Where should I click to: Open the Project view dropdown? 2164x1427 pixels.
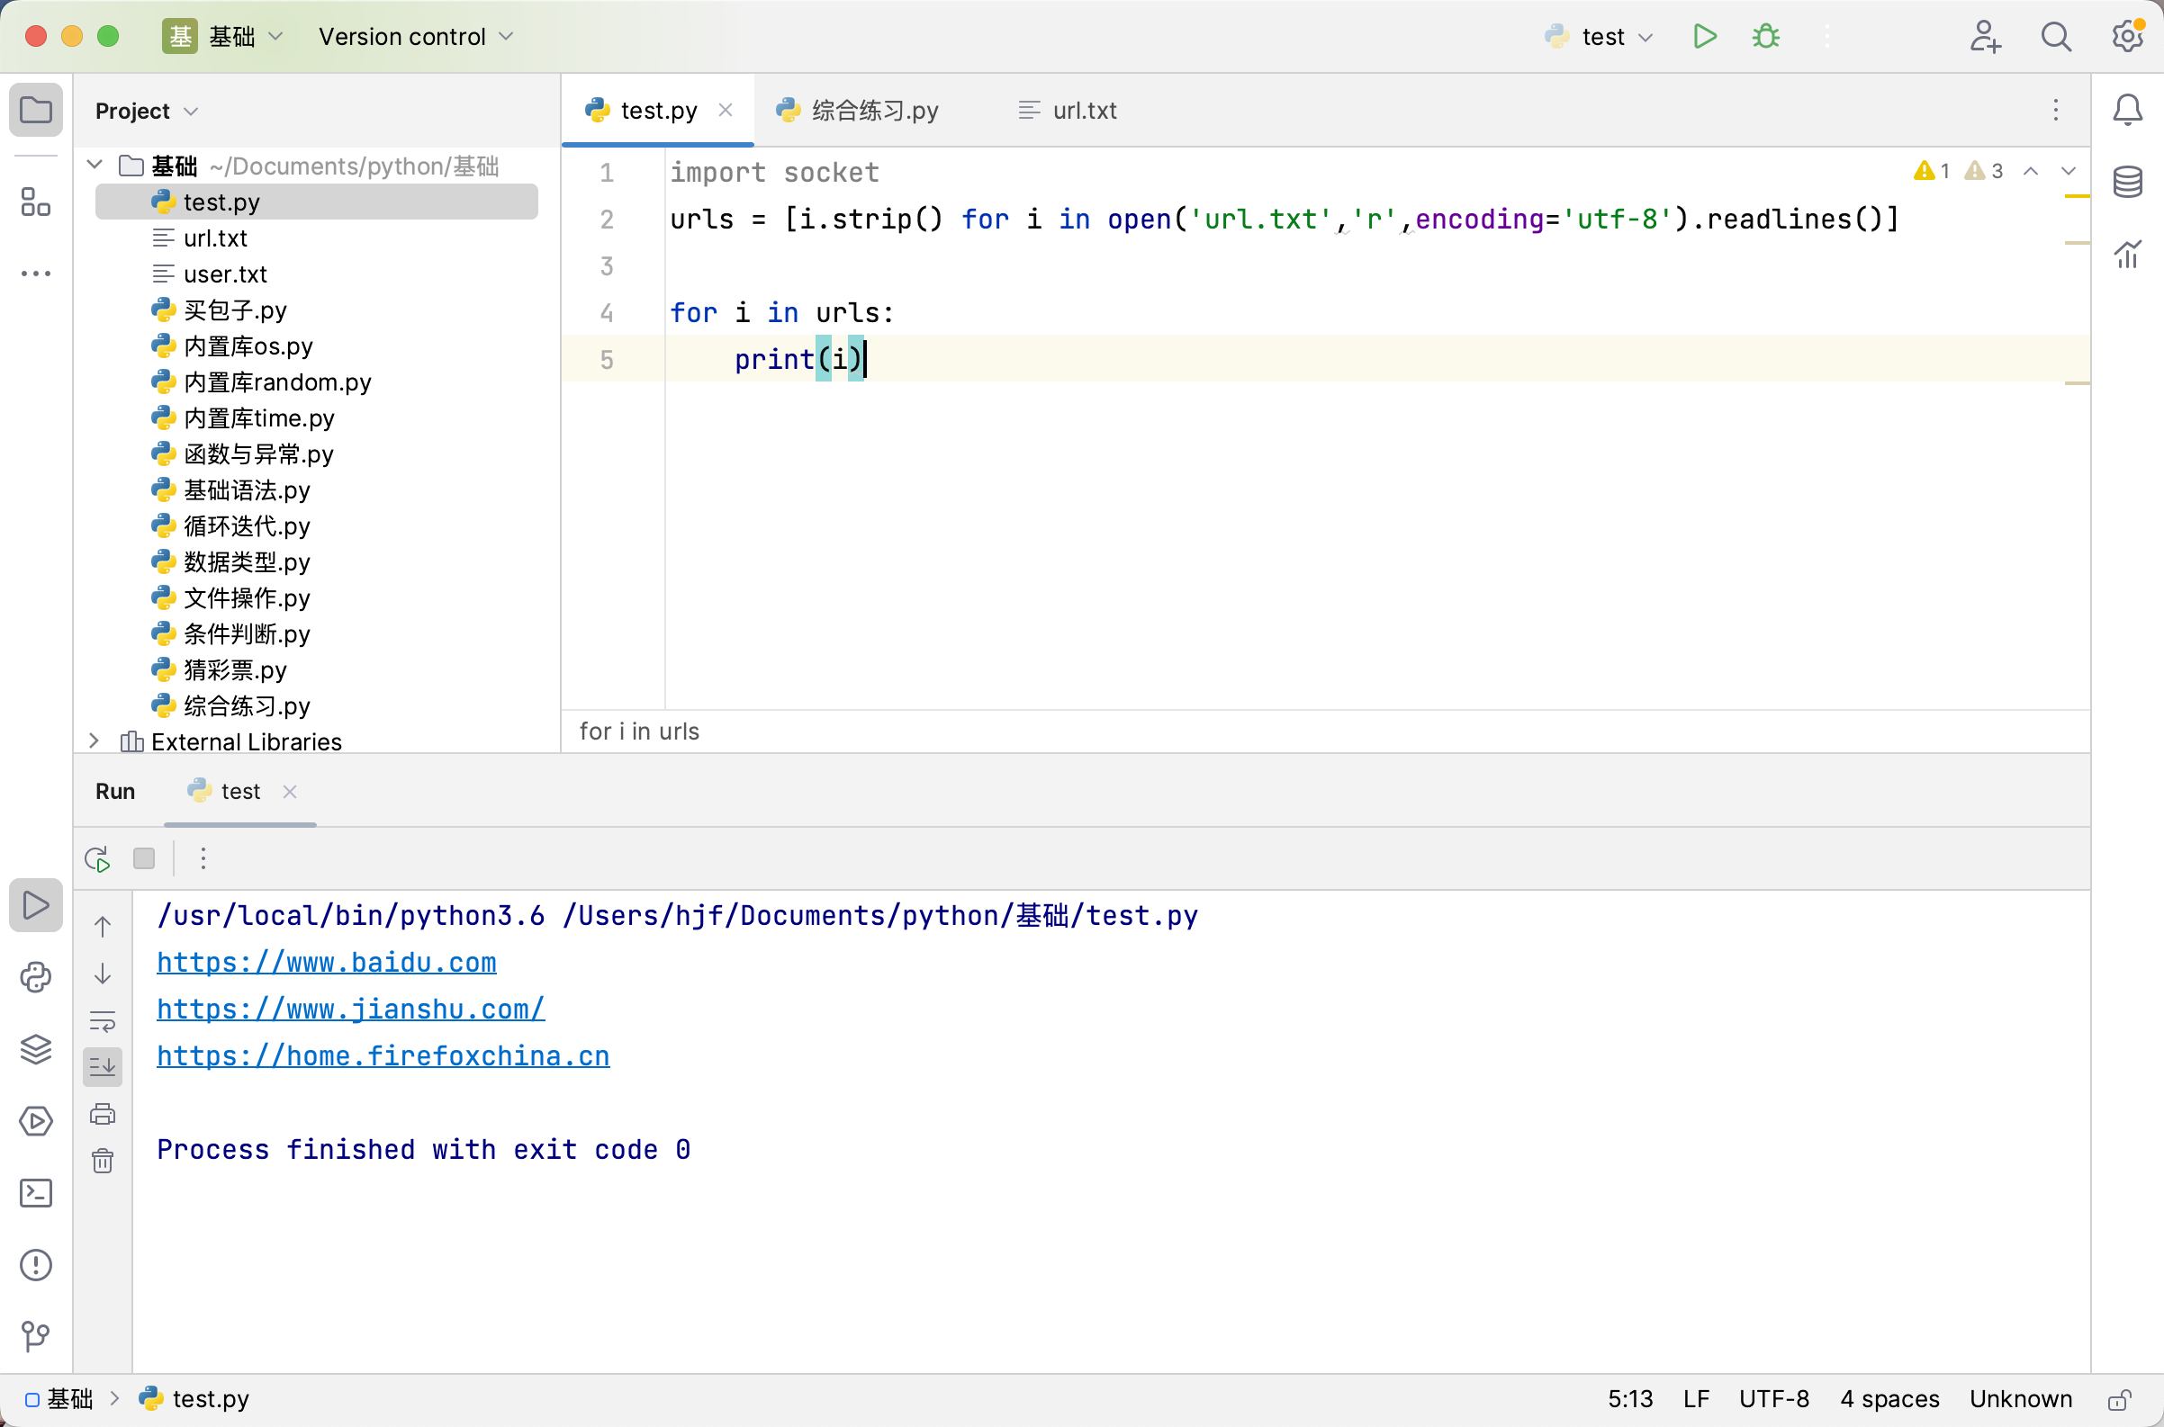(147, 111)
